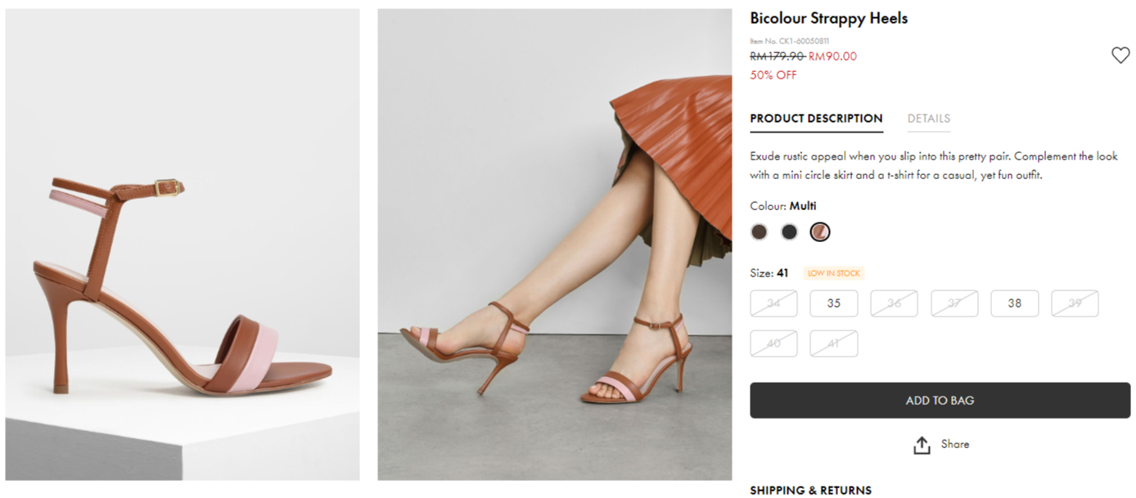Open the side-view heel product image

click(183, 245)
